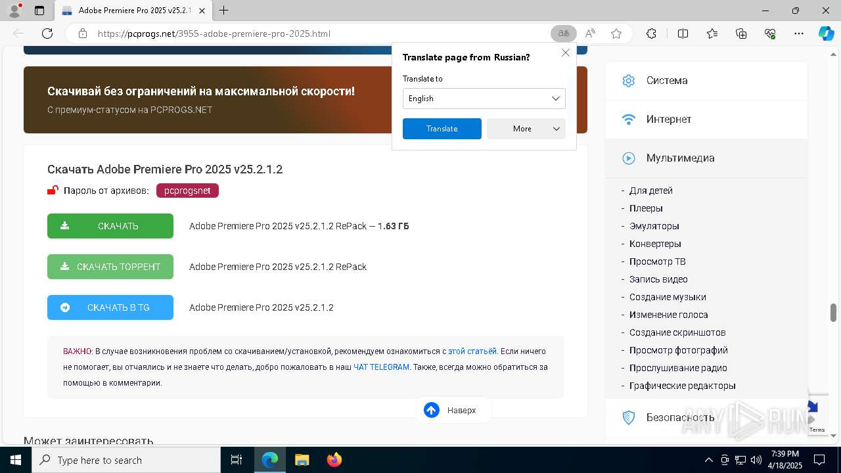View site information lock icon
This screenshot has height=473, width=841.
coord(82,34)
